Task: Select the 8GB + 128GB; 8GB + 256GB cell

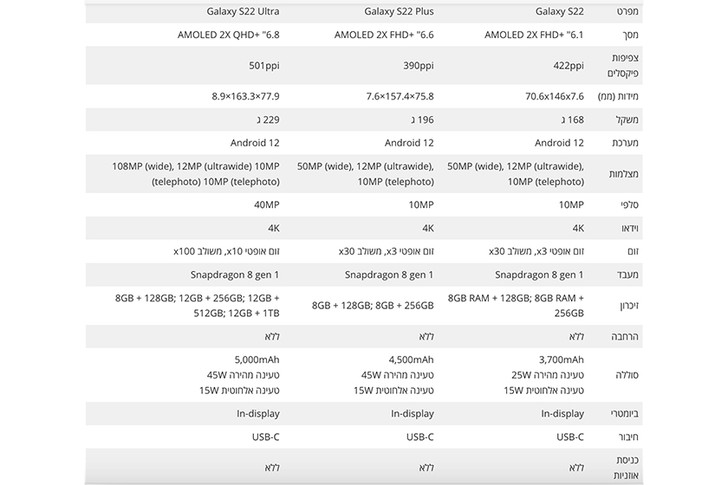Action: pyautogui.click(x=373, y=306)
